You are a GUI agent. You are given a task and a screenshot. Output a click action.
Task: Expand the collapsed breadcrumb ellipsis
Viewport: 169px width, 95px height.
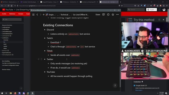tap(58, 15)
